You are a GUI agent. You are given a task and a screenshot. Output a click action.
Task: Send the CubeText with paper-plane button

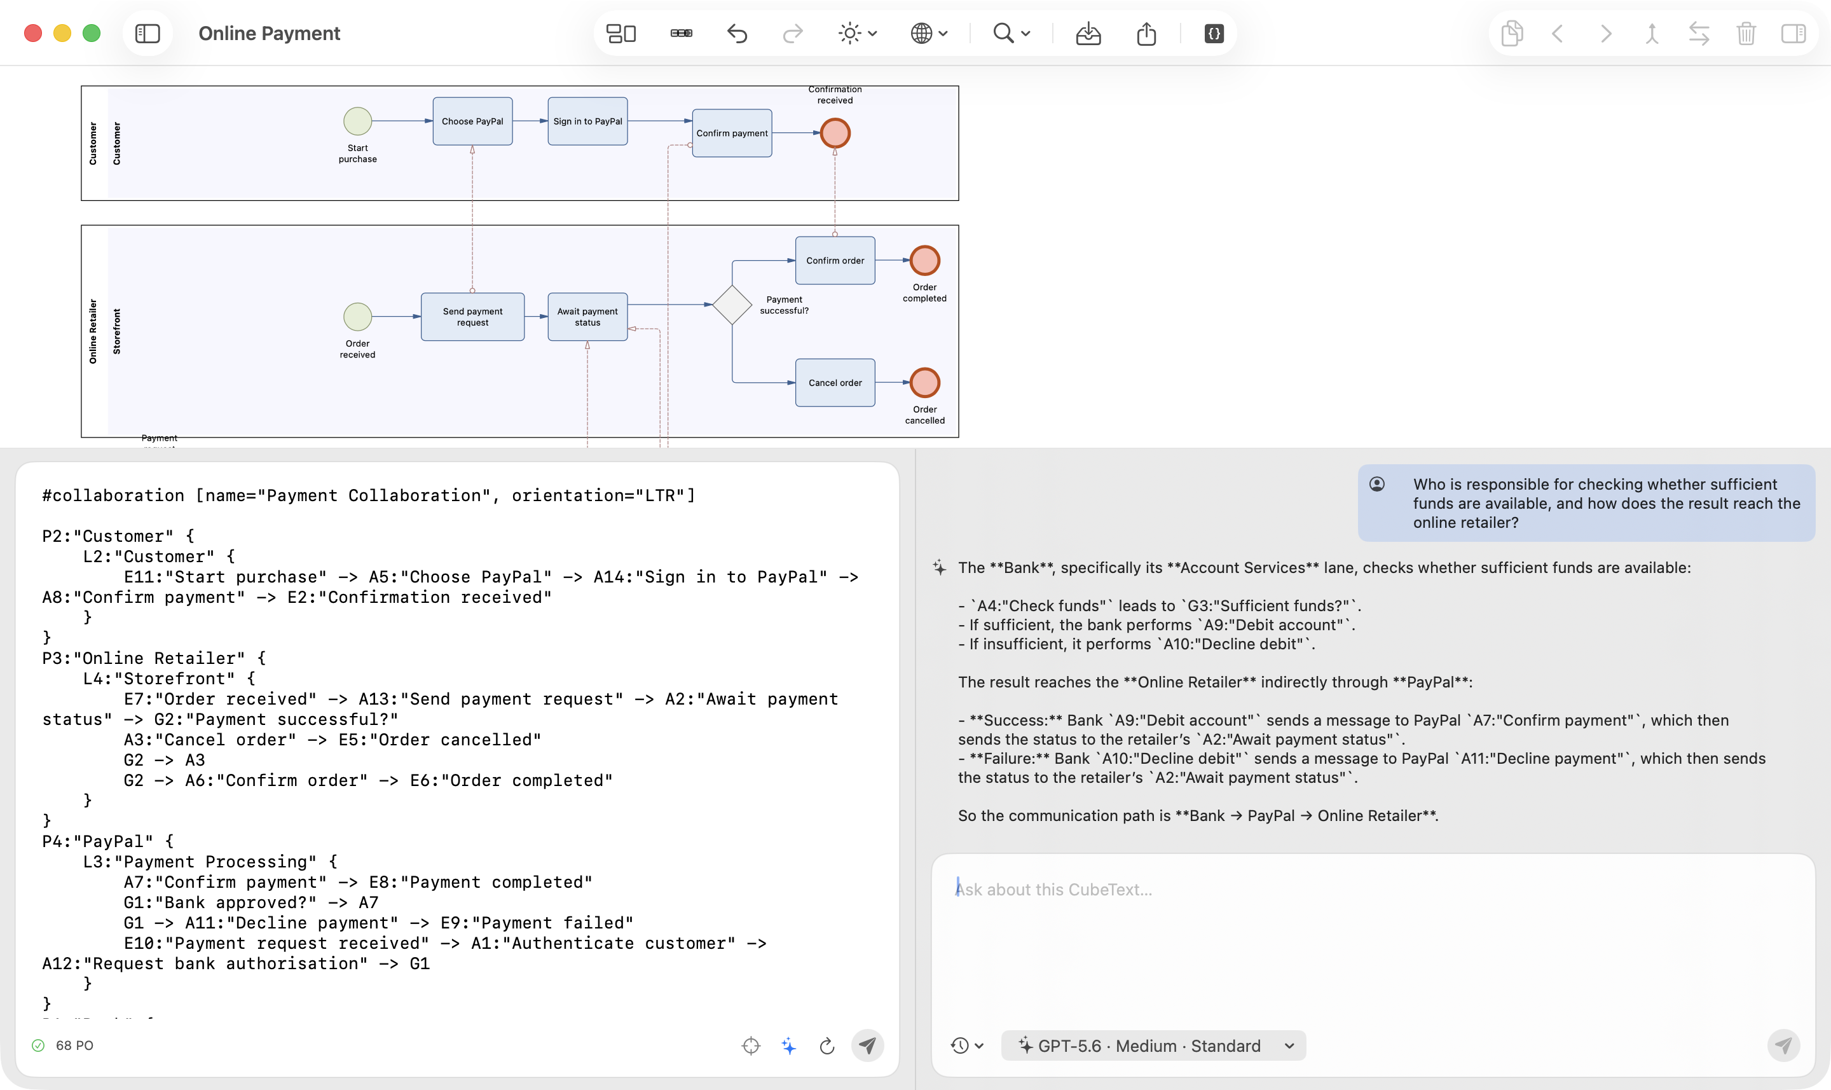pos(867,1045)
